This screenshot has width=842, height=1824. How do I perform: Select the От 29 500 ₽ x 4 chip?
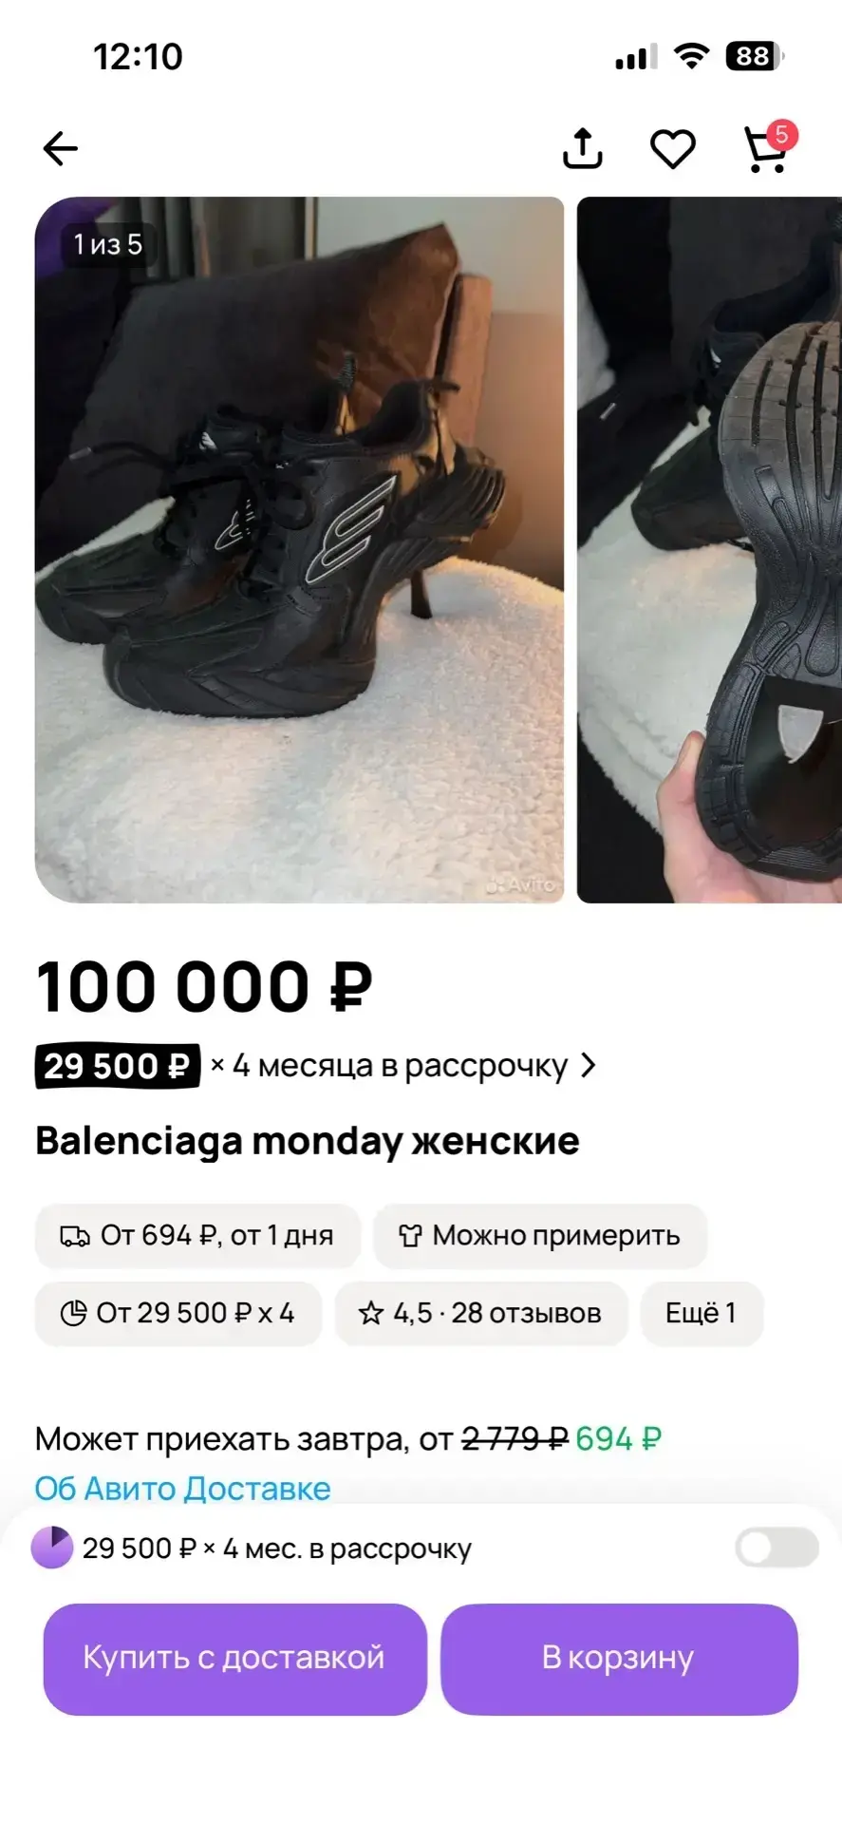click(x=178, y=1314)
